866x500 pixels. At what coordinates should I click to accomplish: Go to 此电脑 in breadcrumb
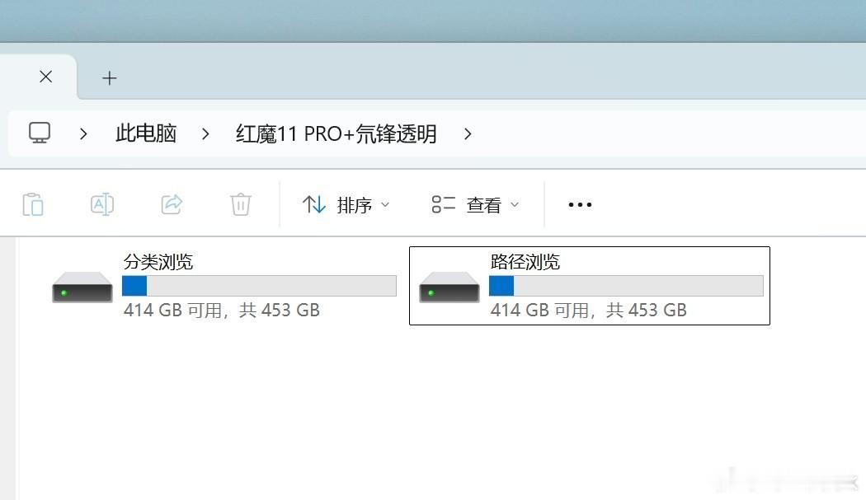pyautogui.click(x=146, y=133)
